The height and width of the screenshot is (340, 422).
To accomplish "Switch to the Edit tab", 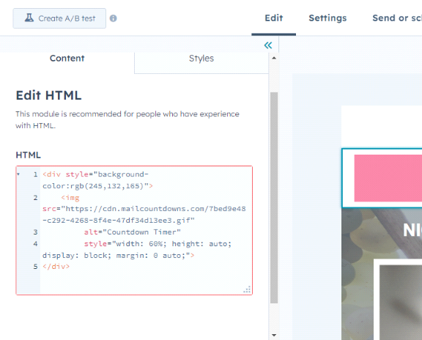I will (274, 18).
